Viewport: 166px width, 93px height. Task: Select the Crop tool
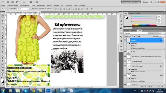(x=3, y=26)
